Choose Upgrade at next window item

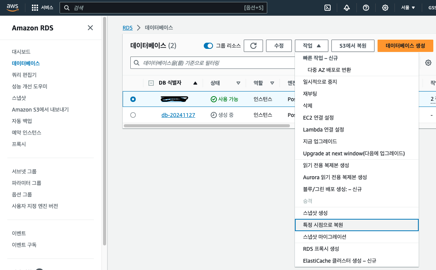[x=357, y=153]
